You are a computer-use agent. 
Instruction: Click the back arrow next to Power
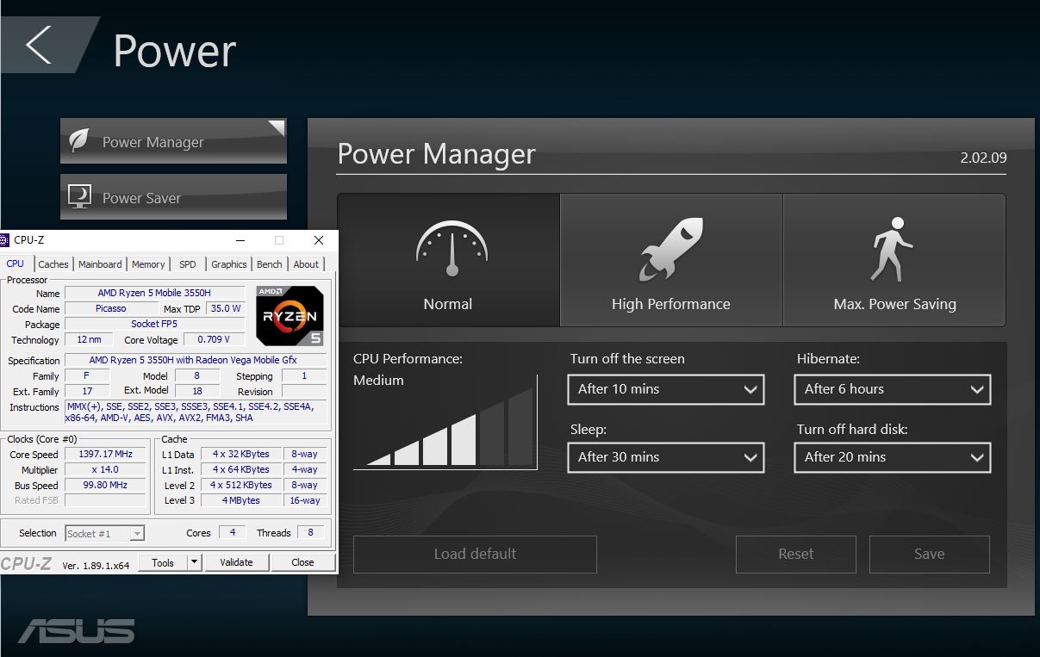(39, 45)
